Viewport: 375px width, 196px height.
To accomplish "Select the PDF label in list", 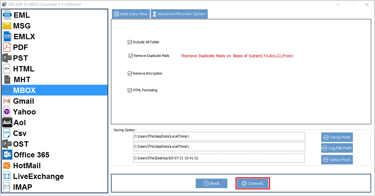I will (x=21, y=47).
